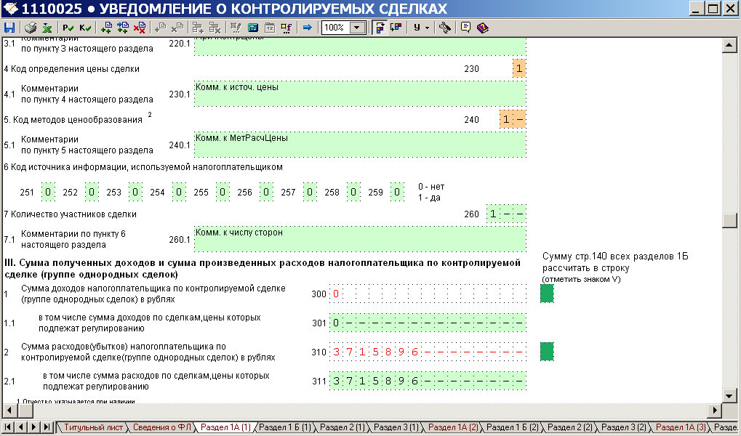Click the grid with pencil edit icon
This screenshot has height=436, width=741.
tap(236, 28)
